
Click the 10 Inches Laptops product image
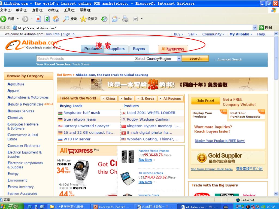pyautogui.click(x=128, y=178)
